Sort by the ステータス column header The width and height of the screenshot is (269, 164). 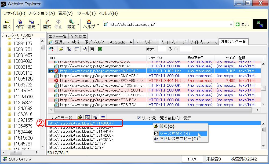point(166,58)
